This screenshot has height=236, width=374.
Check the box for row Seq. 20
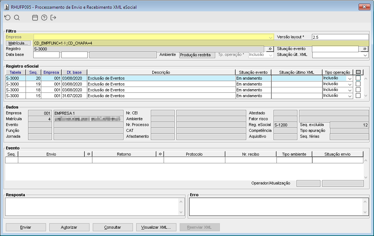point(358,78)
